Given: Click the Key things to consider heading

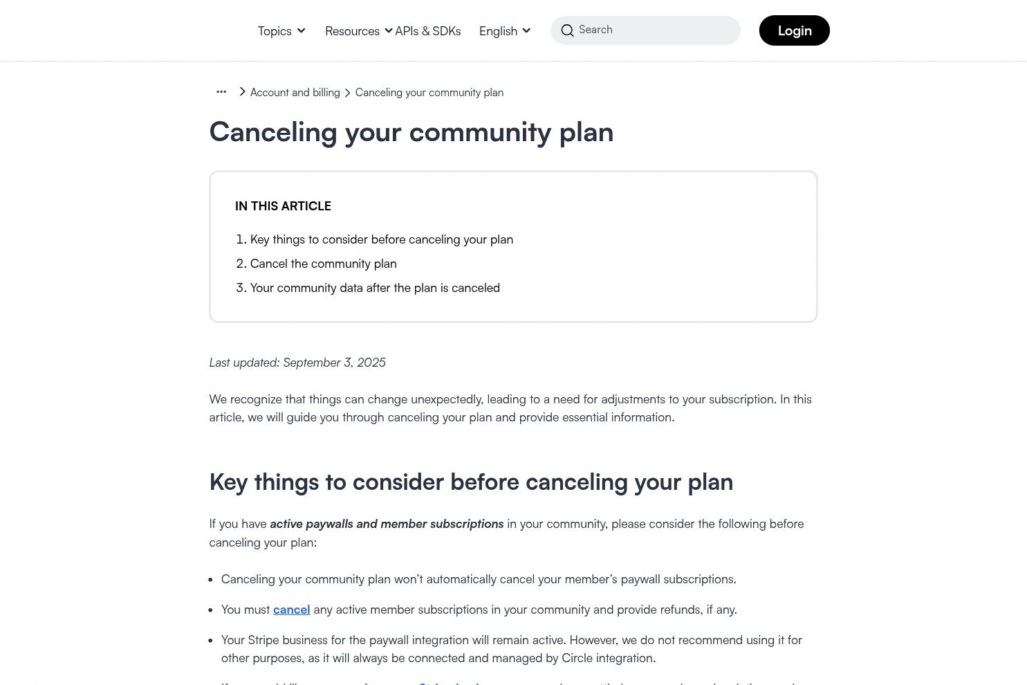Looking at the screenshot, I should (x=471, y=482).
